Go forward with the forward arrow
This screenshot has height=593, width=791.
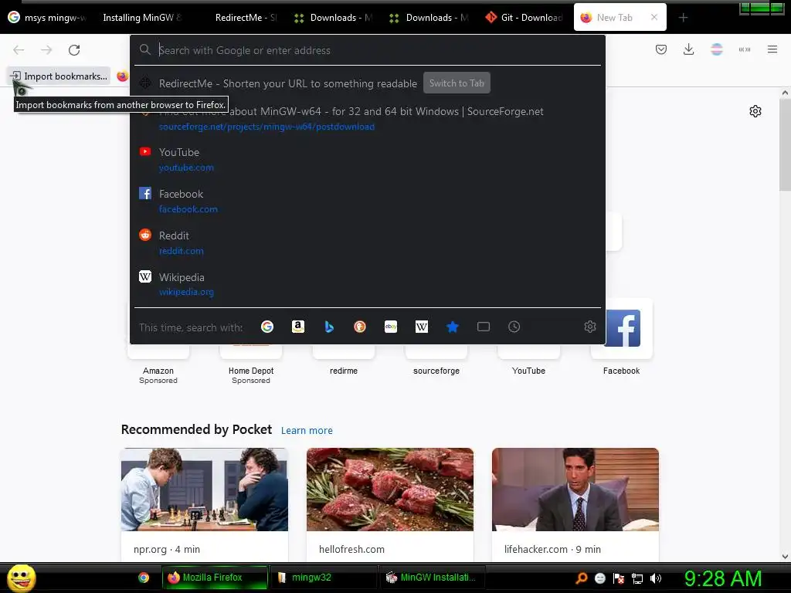click(46, 50)
